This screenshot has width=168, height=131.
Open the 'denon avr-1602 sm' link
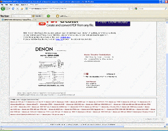(15, 109)
